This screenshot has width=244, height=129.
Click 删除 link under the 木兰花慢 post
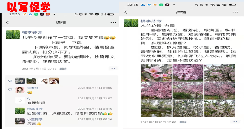183,122
